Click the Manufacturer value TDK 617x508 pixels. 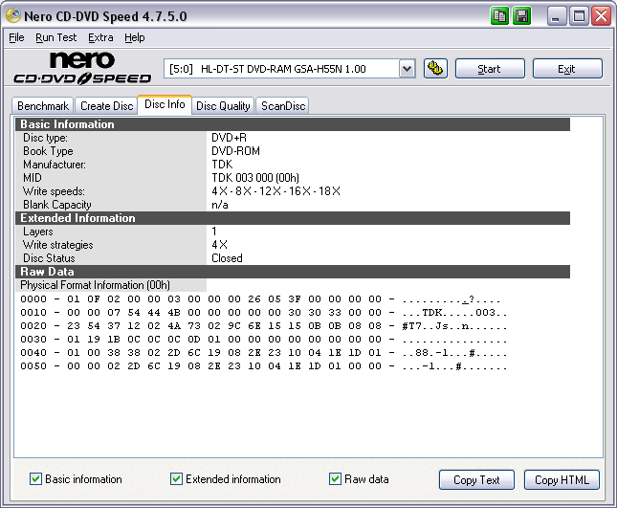click(x=222, y=165)
